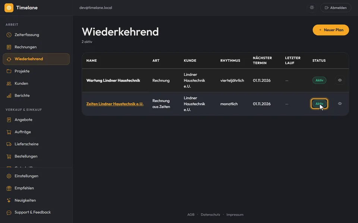Click the recurring arrows icon beside Wiederkehrend
The height and width of the screenshot is (223, 358).
9,59
